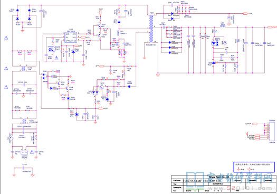This screenshot has height=194, width=277.
Task: Click the top-left bridge rectifier diode
Action: (x=17, y=10)
